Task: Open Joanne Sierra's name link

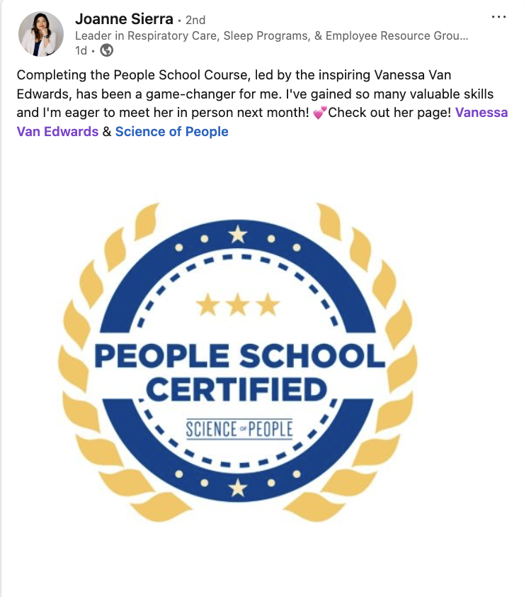Action: [x=124, y=19]
